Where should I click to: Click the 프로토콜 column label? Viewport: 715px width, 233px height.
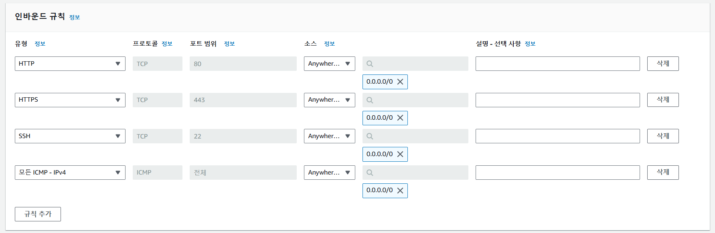coord(145,44)
